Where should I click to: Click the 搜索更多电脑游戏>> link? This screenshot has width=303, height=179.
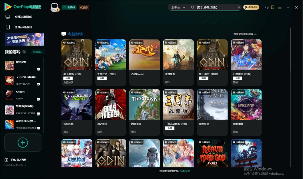(245, 34)
